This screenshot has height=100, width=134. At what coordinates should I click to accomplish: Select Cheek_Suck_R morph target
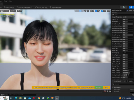pyautogui.click(x=116, y=64)
